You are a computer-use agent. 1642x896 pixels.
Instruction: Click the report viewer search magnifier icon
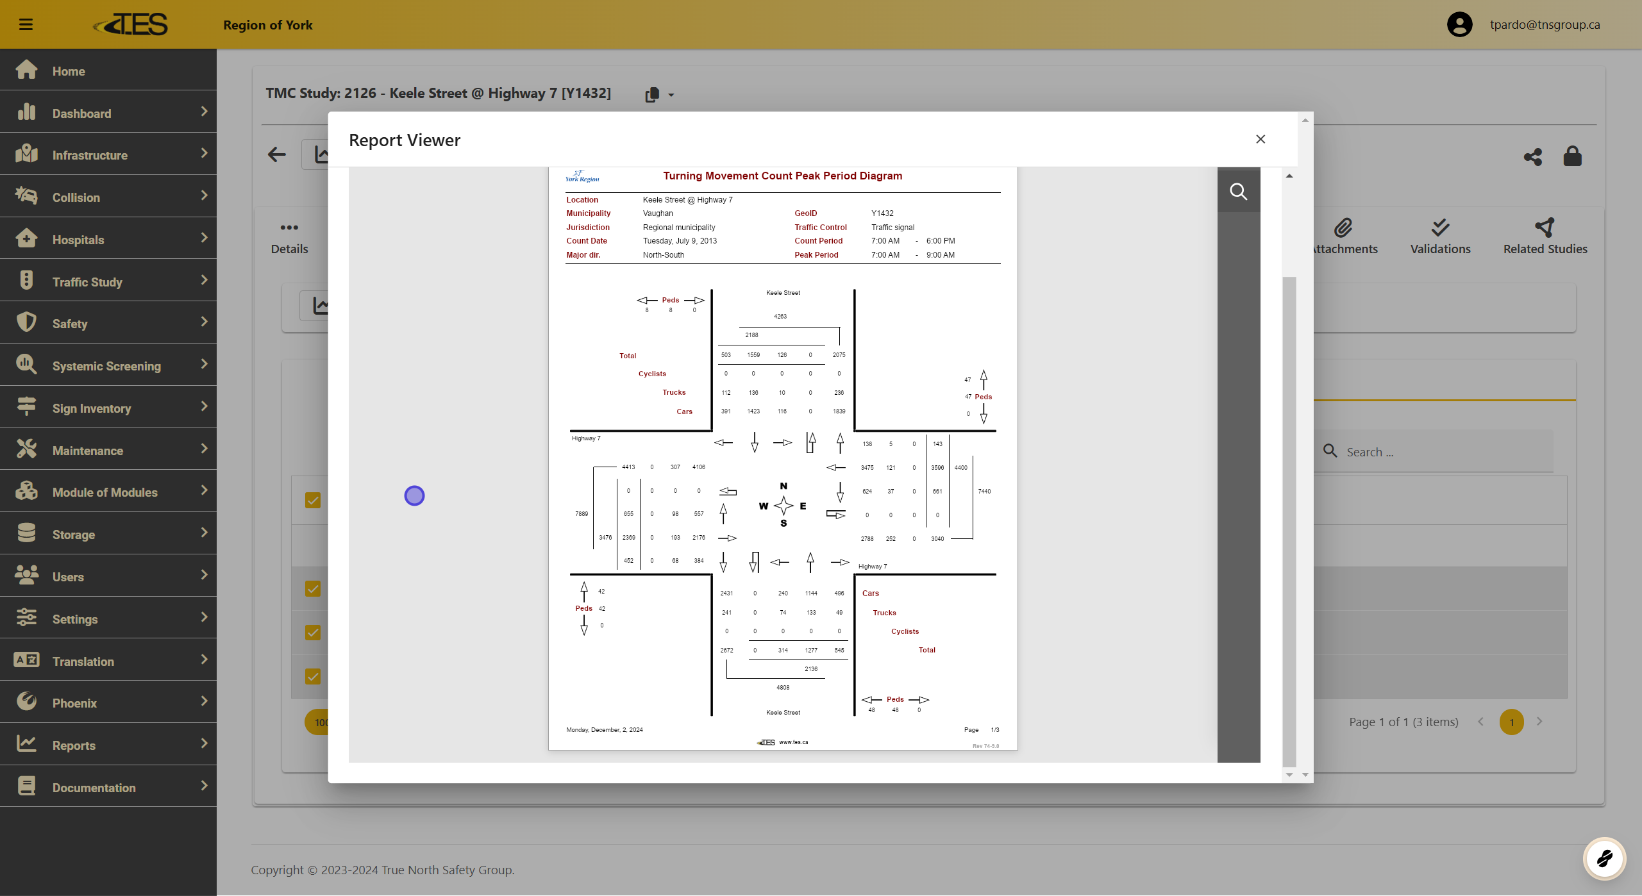(1238, 191)
